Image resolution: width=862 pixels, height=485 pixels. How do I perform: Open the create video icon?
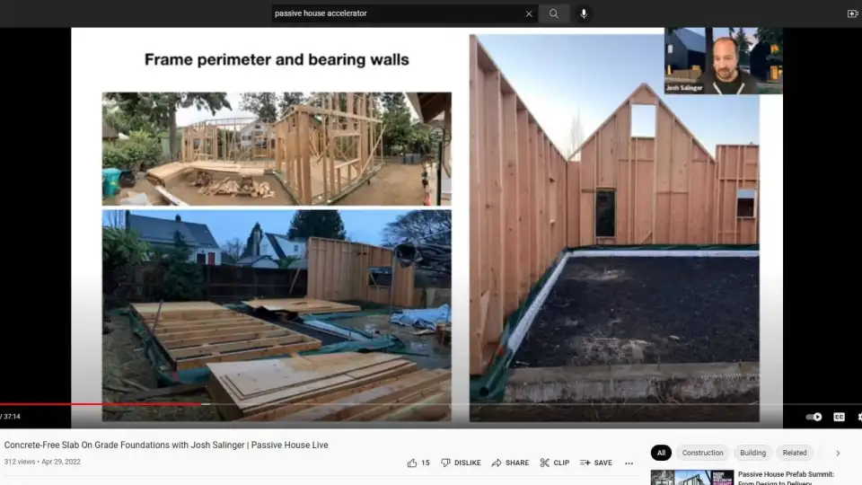tap(852, 13)
